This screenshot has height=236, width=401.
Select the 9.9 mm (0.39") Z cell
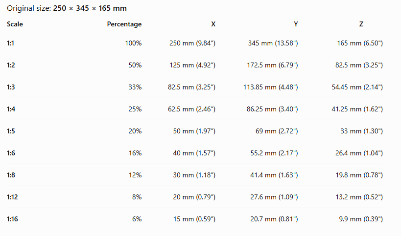pyautogui.click(x=361, y=219)
